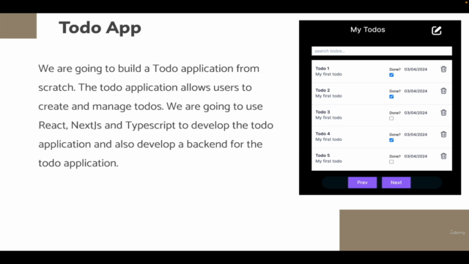Click the My Todos heading
The height and width of the screenshot is (264, 469).
(368, 29)
